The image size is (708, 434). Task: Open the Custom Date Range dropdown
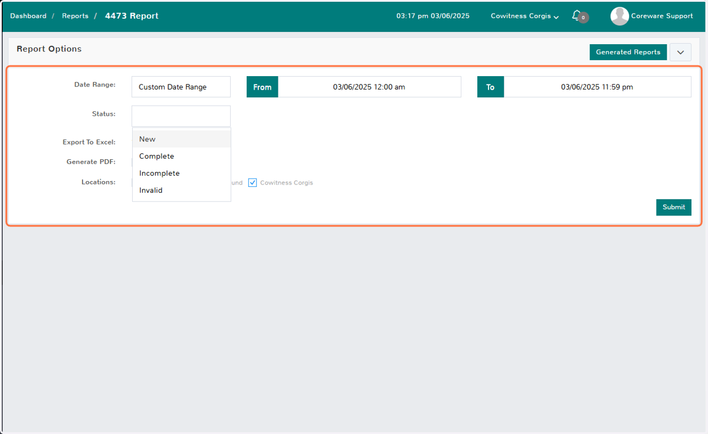click(181, 87)
